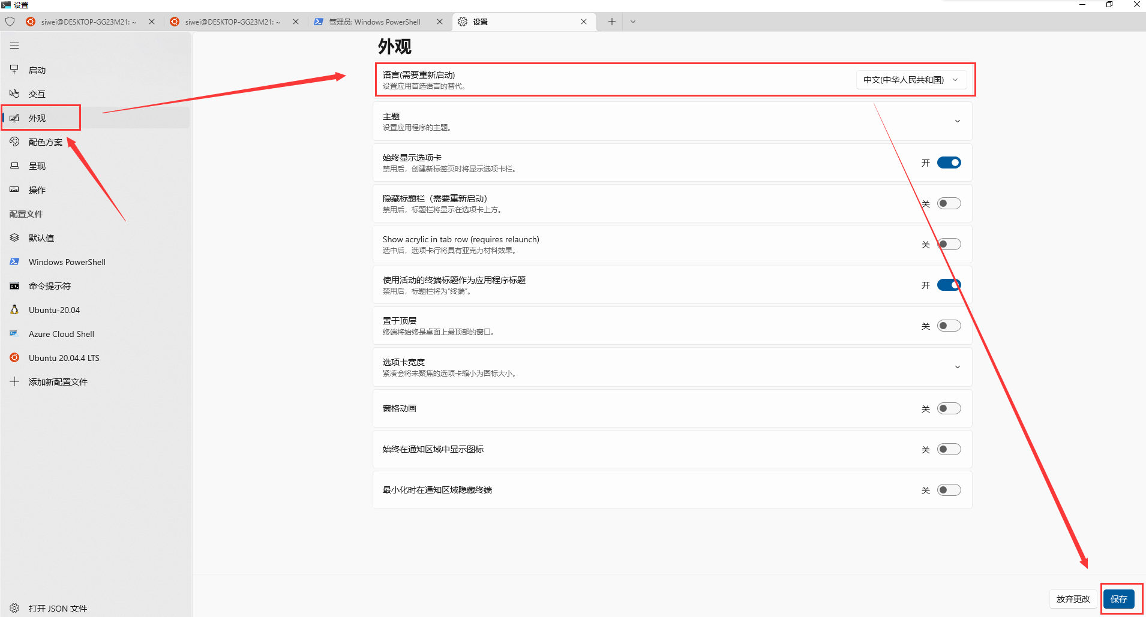This screenshot has height=617, width=1146.
Task: Click the Ubuntu-20.04 penguin icon
Action: [x=14, y=309]
